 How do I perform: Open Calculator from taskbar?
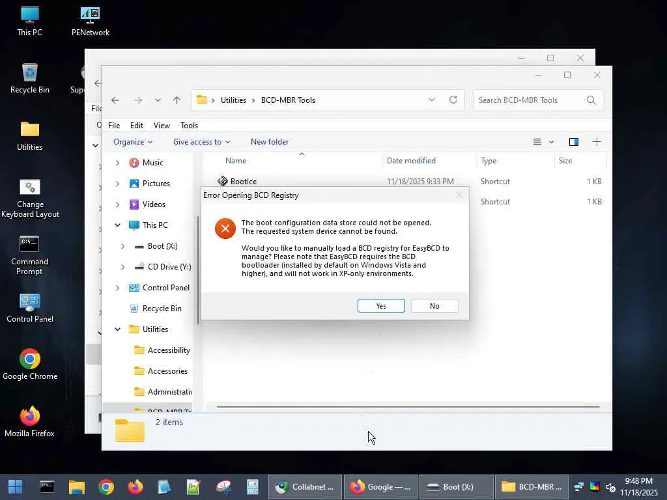[x=253, y=487]
